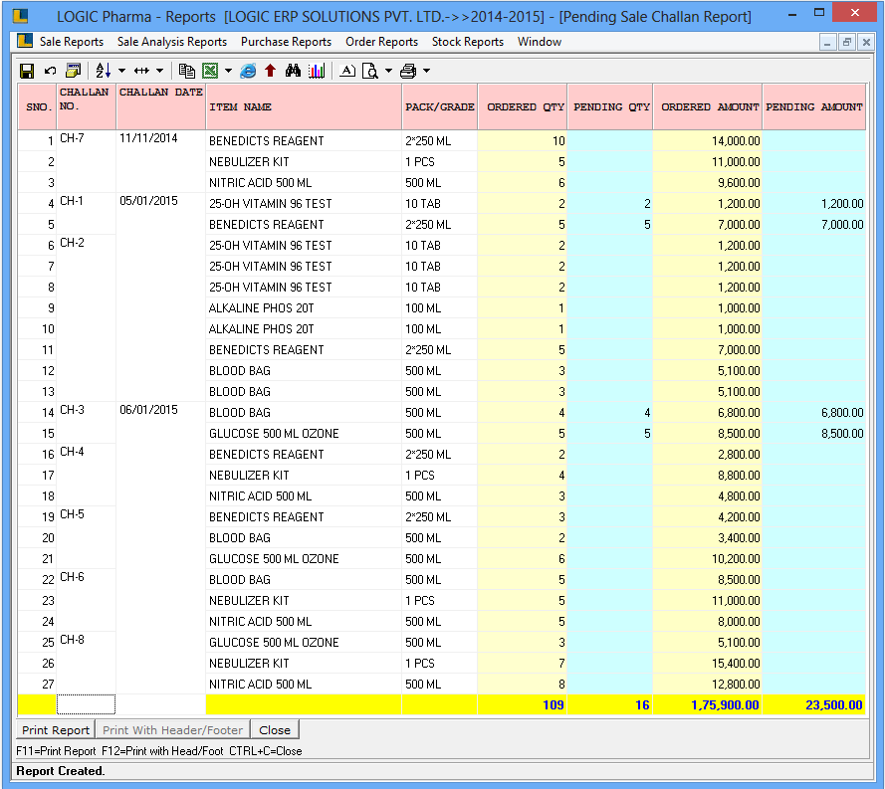Open the Sale Reports menu
The height and width of the screenshot is (789, 885).
pos(72,42)
